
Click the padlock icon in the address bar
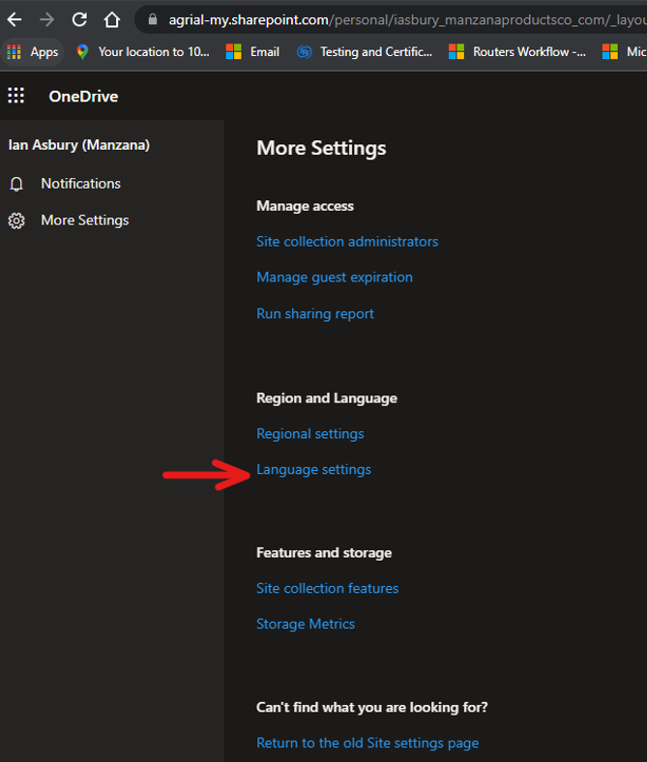tap(153, 19)
